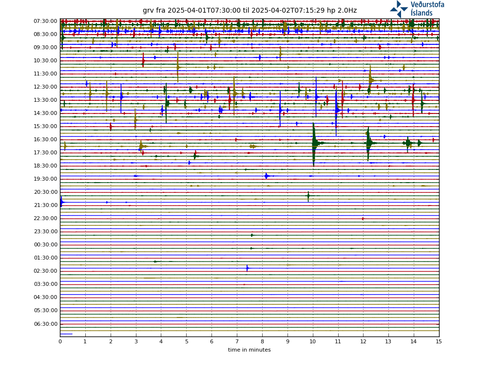Click the x-axis tick label 7

pyautogui.click(x=237, y=341)
